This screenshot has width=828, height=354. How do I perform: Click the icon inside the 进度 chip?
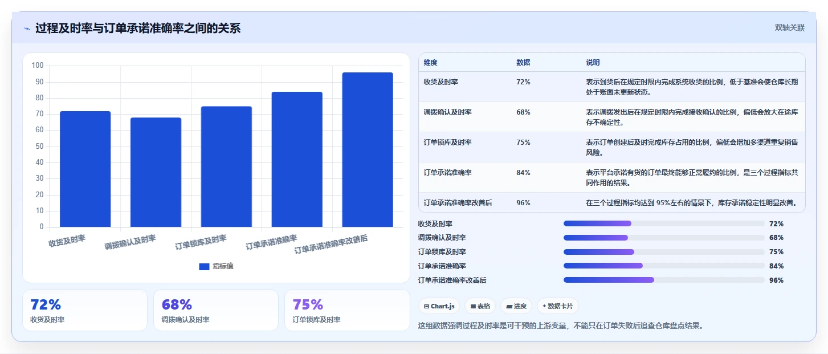[509, 307]
